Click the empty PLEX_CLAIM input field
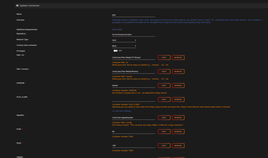 click(133, 99)
